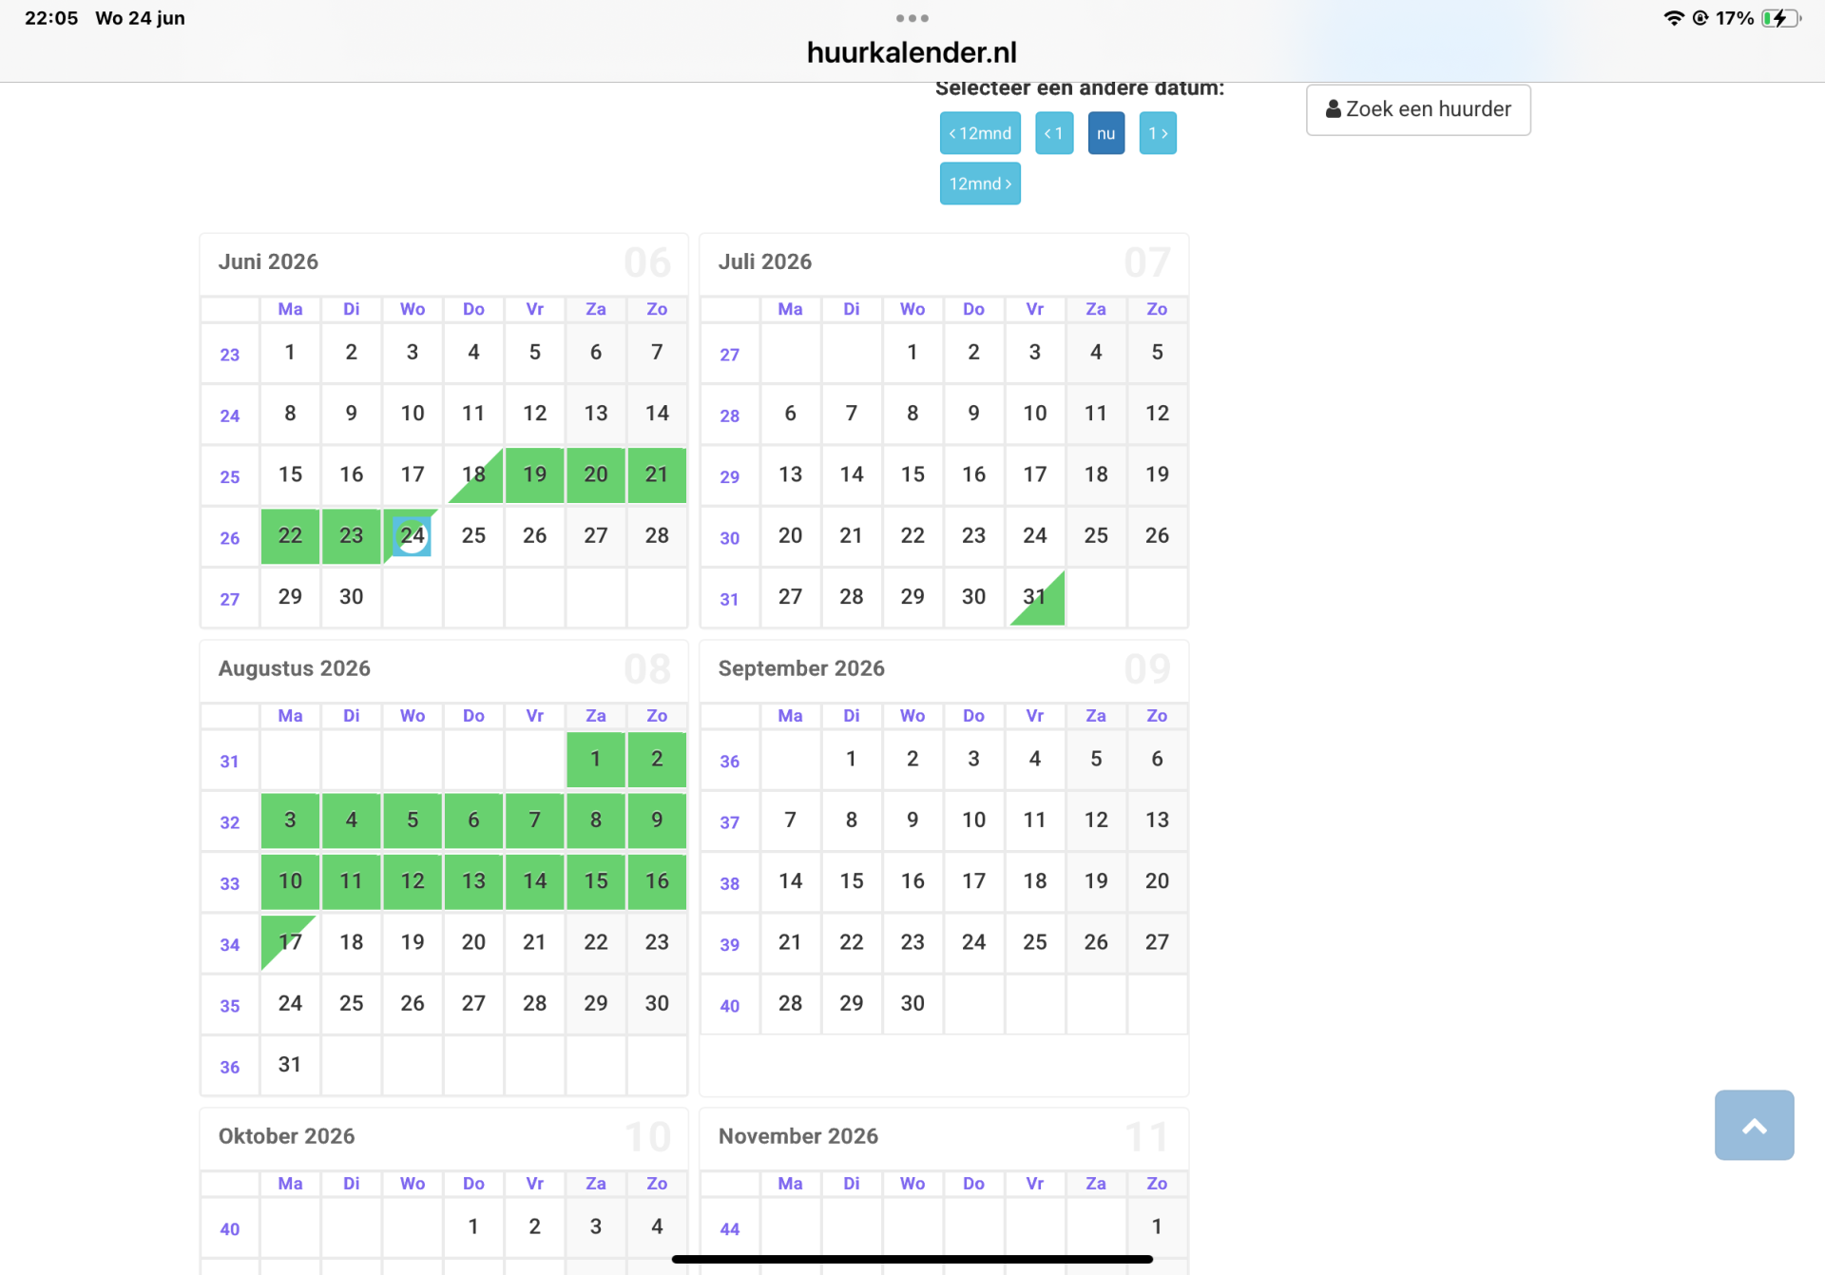This screenshot has height=1275, width=1825.
Task: Tap the Wi-Fi icon in status bar
Action: click(x=1674, y=18)
